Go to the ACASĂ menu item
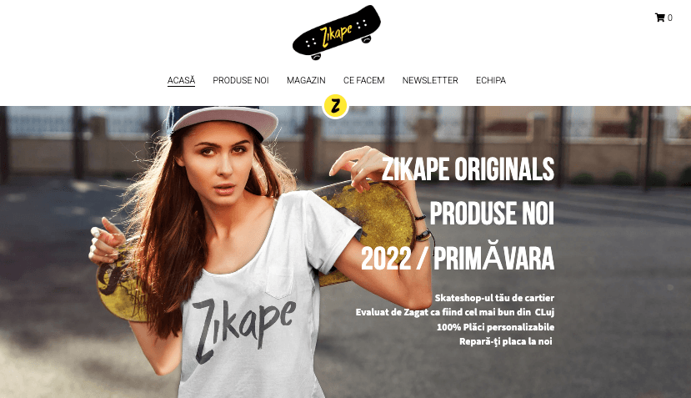This screenshot has width=691, height=398. [x=181, y=80]
